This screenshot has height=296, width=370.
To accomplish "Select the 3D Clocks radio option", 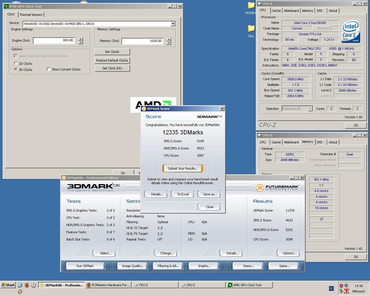I will [16, 69].
